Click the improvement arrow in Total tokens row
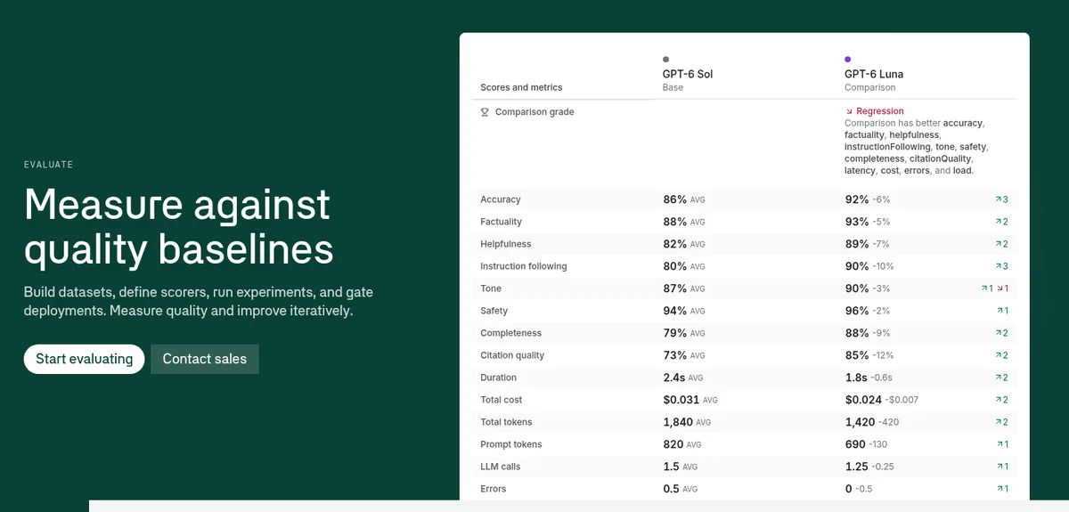 pyautogui.click(x=998, y=422)
